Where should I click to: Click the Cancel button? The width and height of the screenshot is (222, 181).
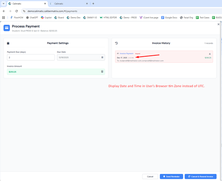[x=150, y=177]
